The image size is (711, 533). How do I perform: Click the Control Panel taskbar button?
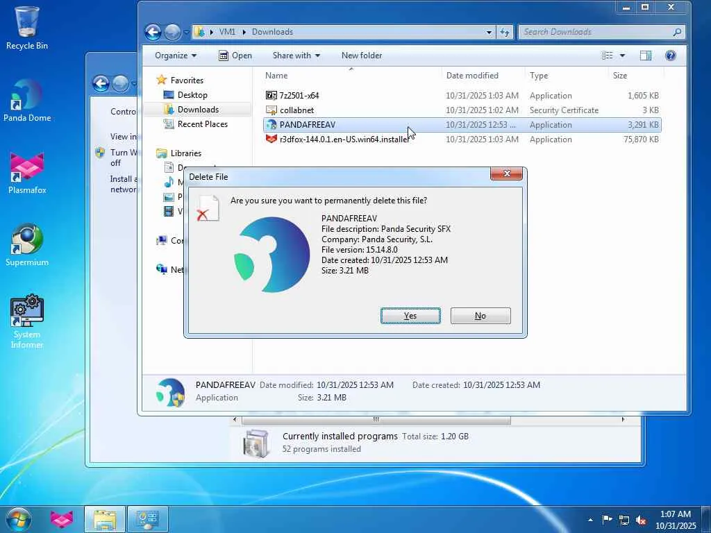point(147,519)
